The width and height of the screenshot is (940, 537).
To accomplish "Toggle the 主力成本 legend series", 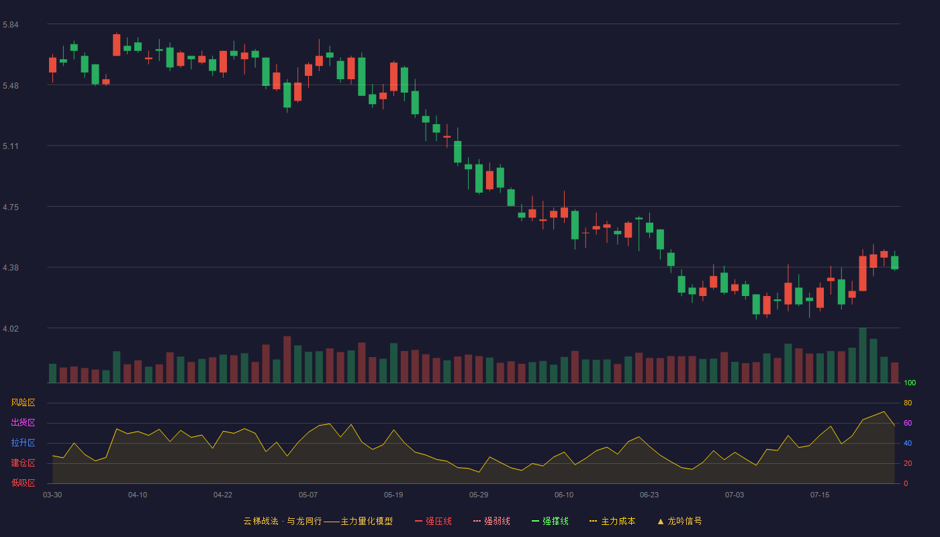I will pyautogui.click(x=612, y=521).
